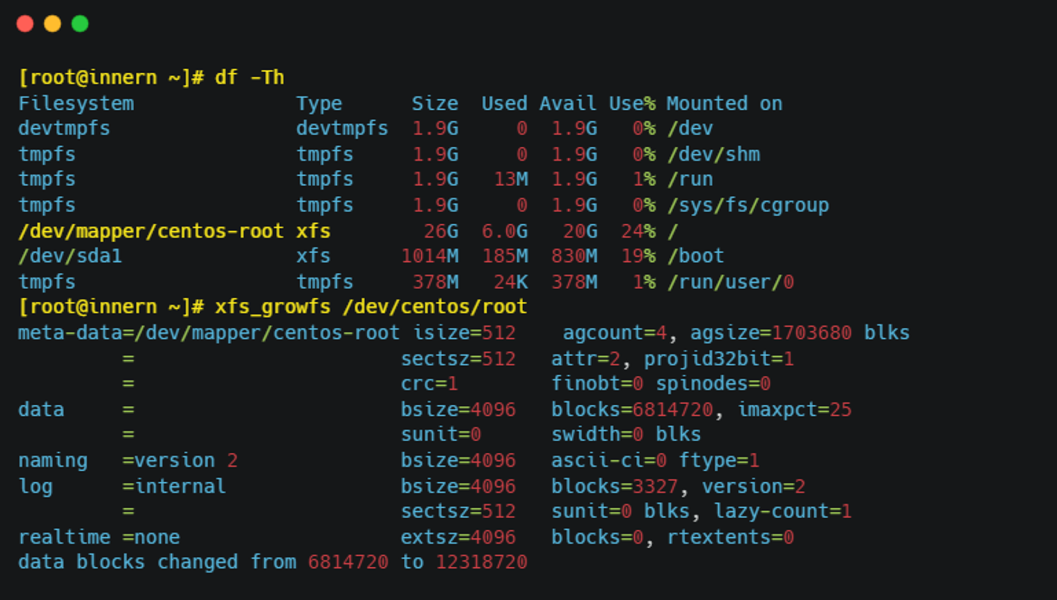
Task: Click the 'agsize=1703680' value
Action: (x=771, y=333)
